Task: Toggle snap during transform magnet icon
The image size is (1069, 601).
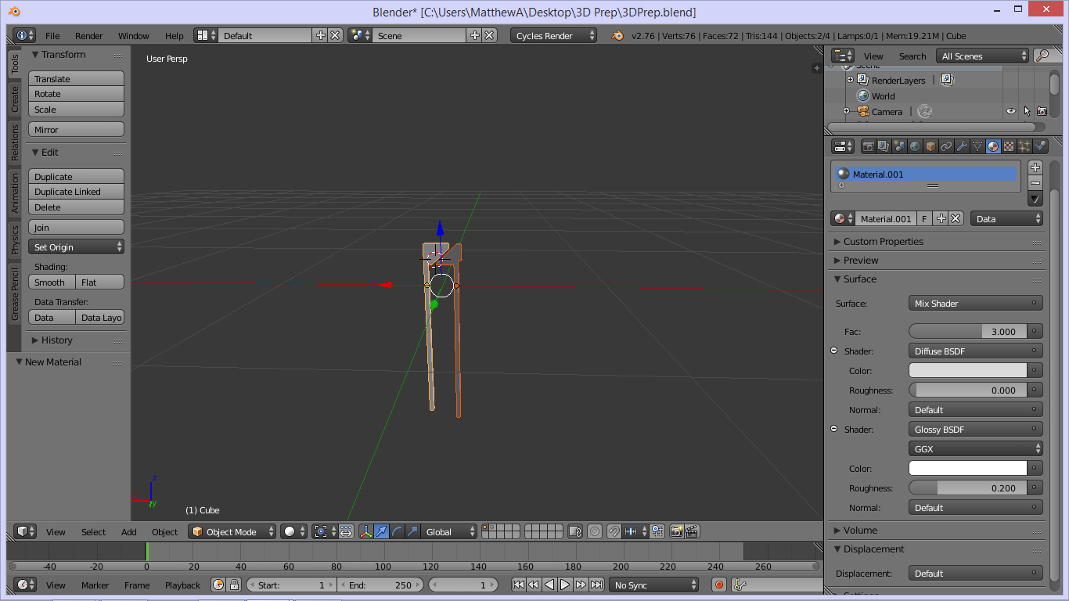Action: (x=614, y=531)
